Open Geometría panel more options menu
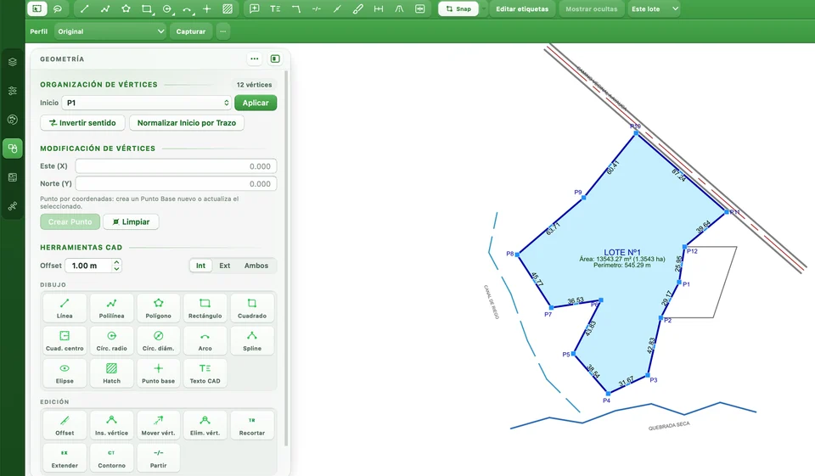This screenshot has height=476, width=815. (x=254, y=59)
